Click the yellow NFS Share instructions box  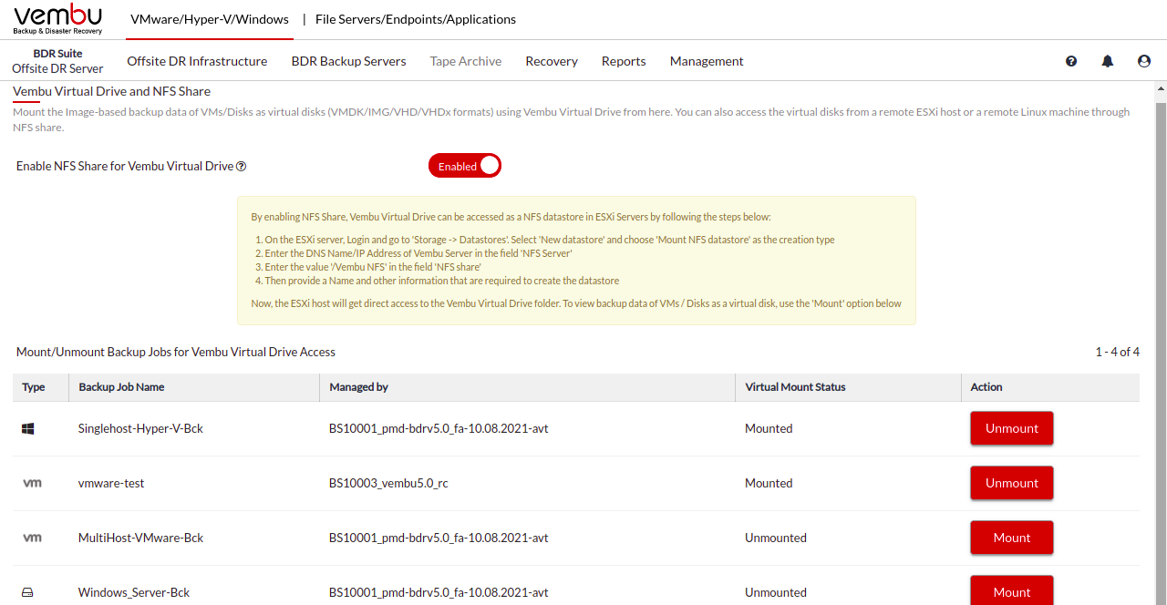[576, 261]
